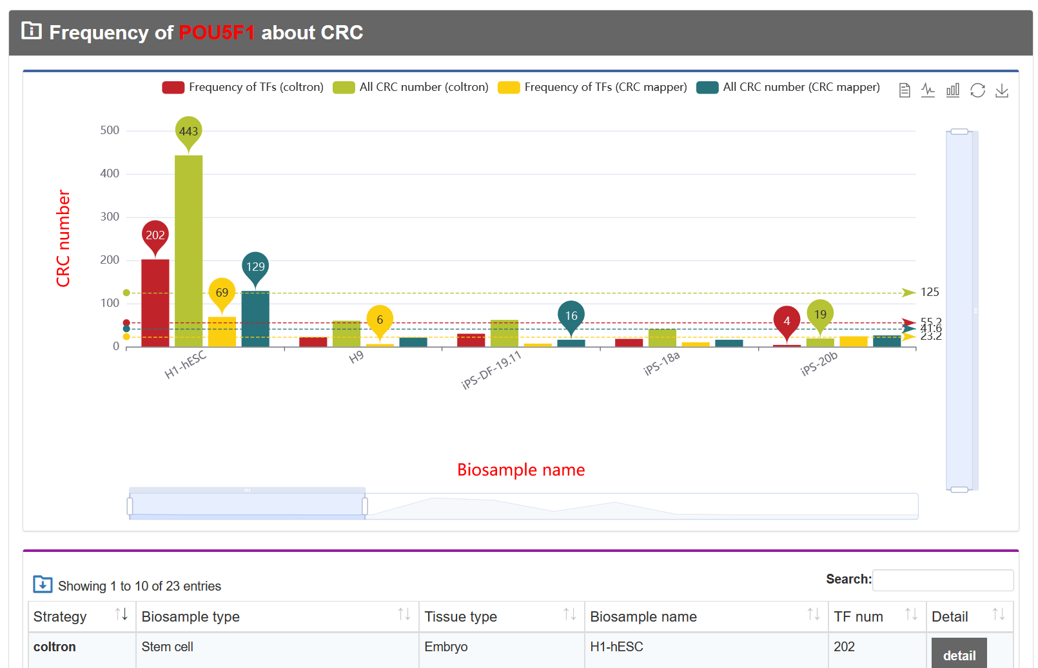
Task: Toggle All CRC number (CRC mapper) legend
Action: click(x=788, y=87)
